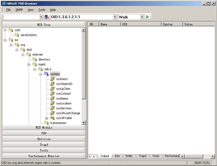Collapse the mib-2 tree node
Viewport: 217px width, 166px height.
[x=35, y=69]
